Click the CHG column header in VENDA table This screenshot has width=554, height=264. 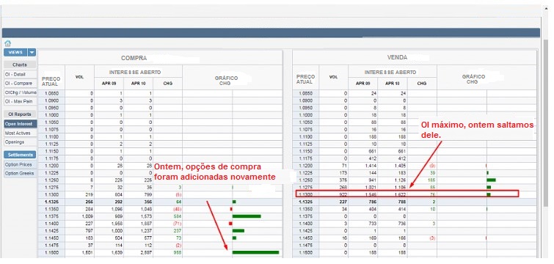(x=422, y=84)
